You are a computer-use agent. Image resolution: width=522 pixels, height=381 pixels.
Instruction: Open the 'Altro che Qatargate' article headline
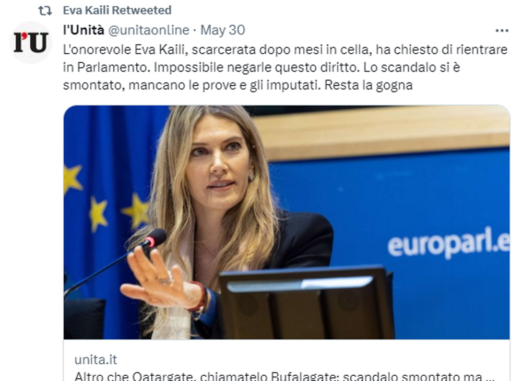[284, 376]
